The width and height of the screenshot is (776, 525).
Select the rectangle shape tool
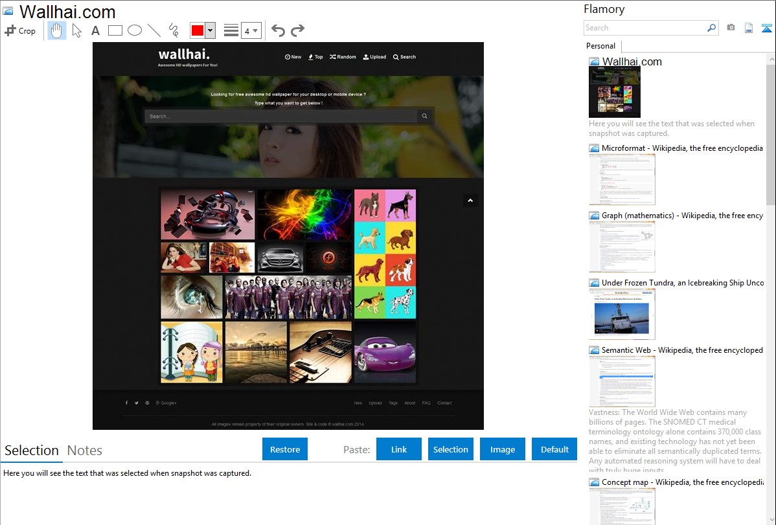115,30
